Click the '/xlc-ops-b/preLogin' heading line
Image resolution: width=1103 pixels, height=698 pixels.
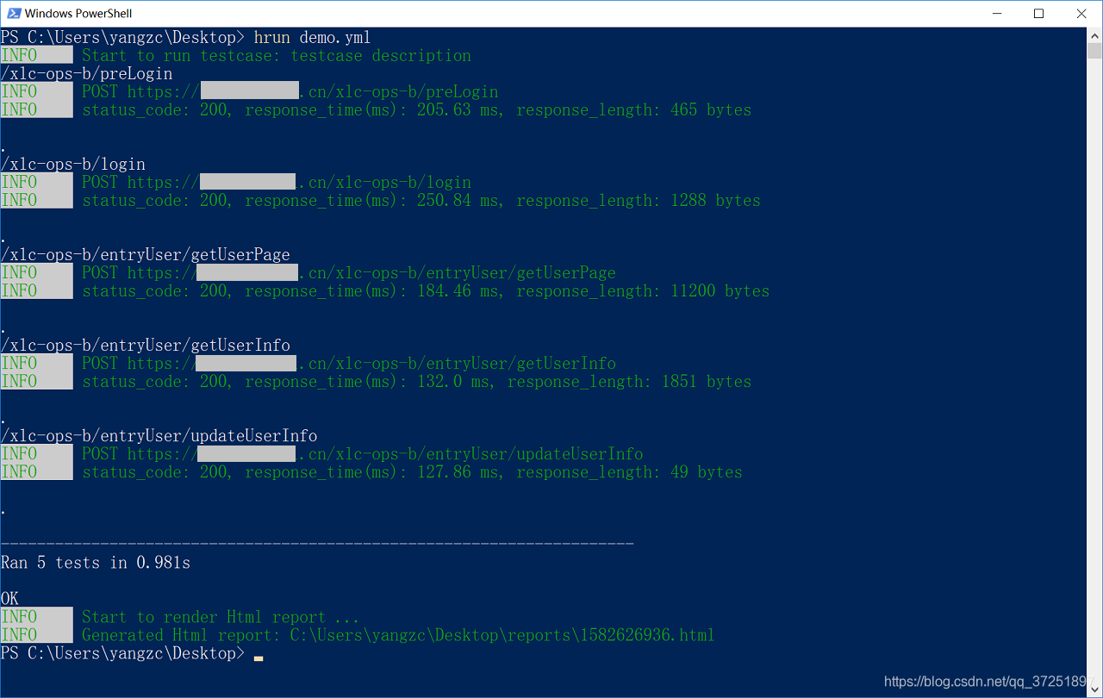86,73
